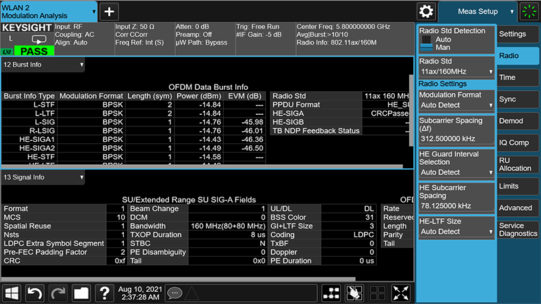Viewport: 541px width, 304px height.
Task: Open the Center Freq 5.8 GHz panel
Action: [354, 39]
